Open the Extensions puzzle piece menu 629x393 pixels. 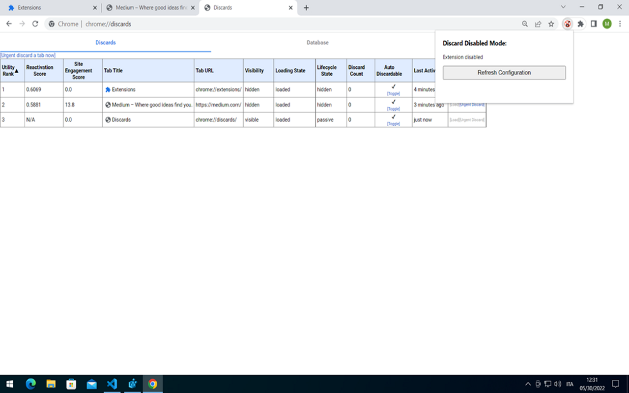point(581,24)
